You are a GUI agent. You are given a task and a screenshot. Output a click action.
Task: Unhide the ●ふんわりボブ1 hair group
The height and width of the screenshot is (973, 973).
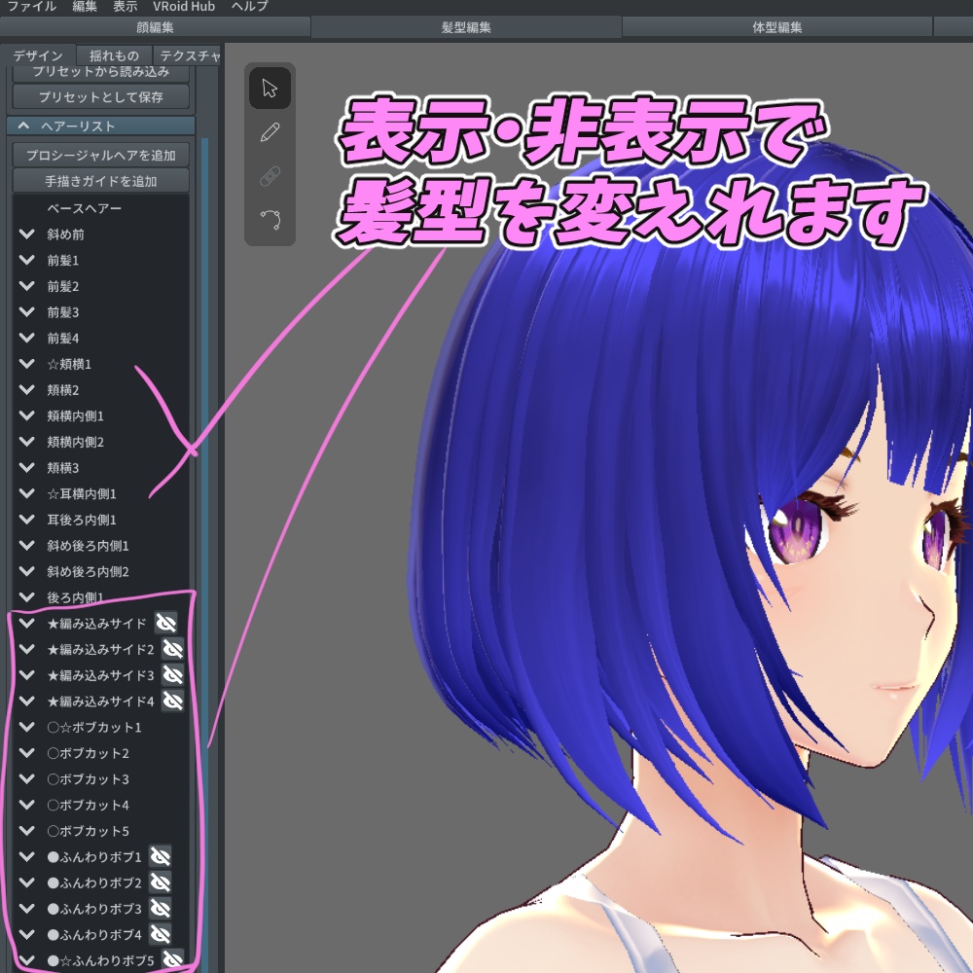(x=159, y=857)
